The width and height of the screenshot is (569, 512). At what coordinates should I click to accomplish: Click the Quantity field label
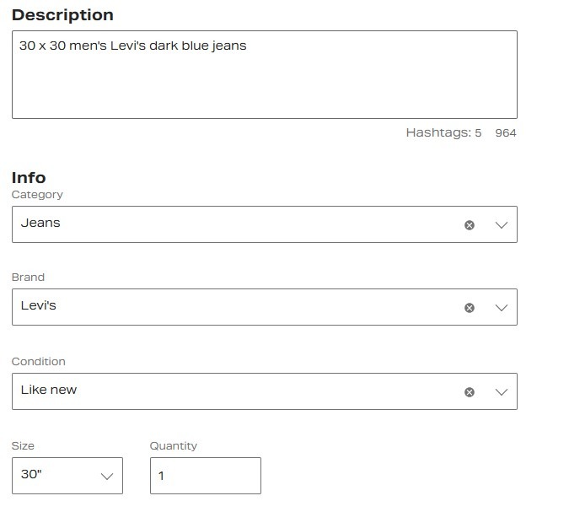coord(173,446)
